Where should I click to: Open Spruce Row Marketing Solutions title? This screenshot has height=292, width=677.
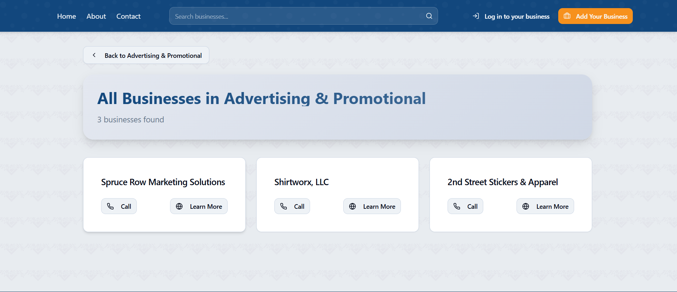tap(163, 182)
